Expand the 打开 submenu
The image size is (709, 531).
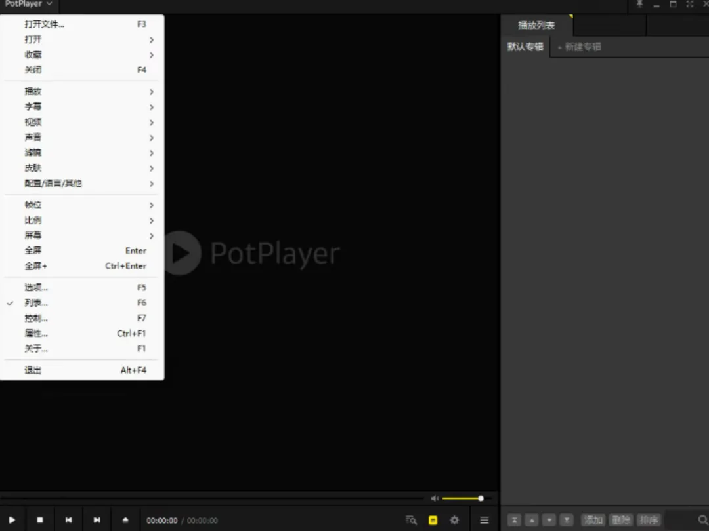pos(82,40)
